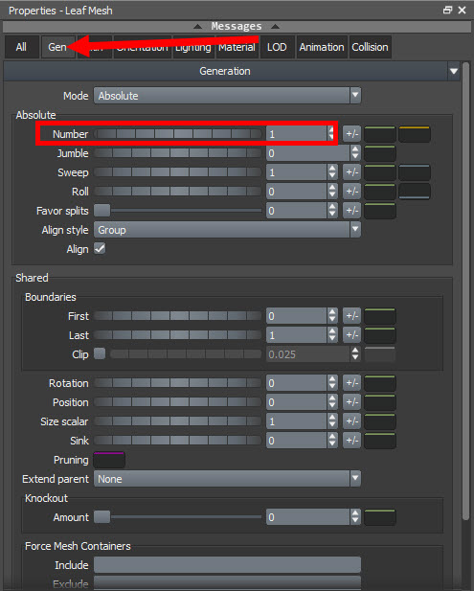Open the Position profile curve
The height and width of the screenshot is (591, 474).
point(380,402)
